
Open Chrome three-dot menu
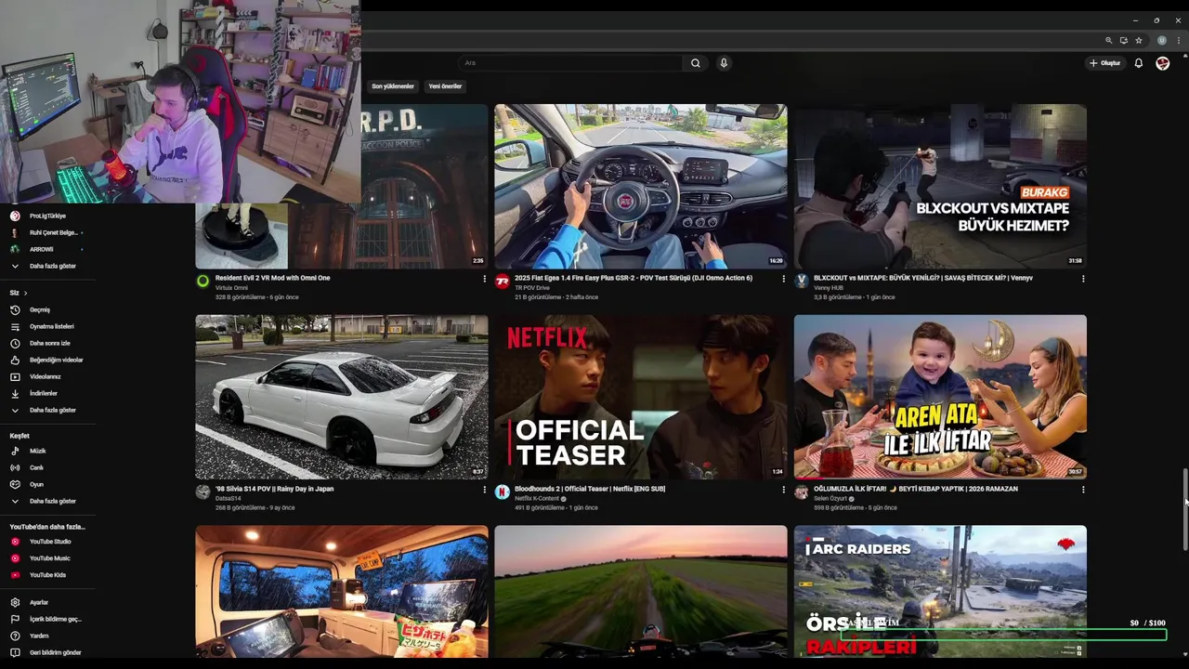coord(1179,41)
